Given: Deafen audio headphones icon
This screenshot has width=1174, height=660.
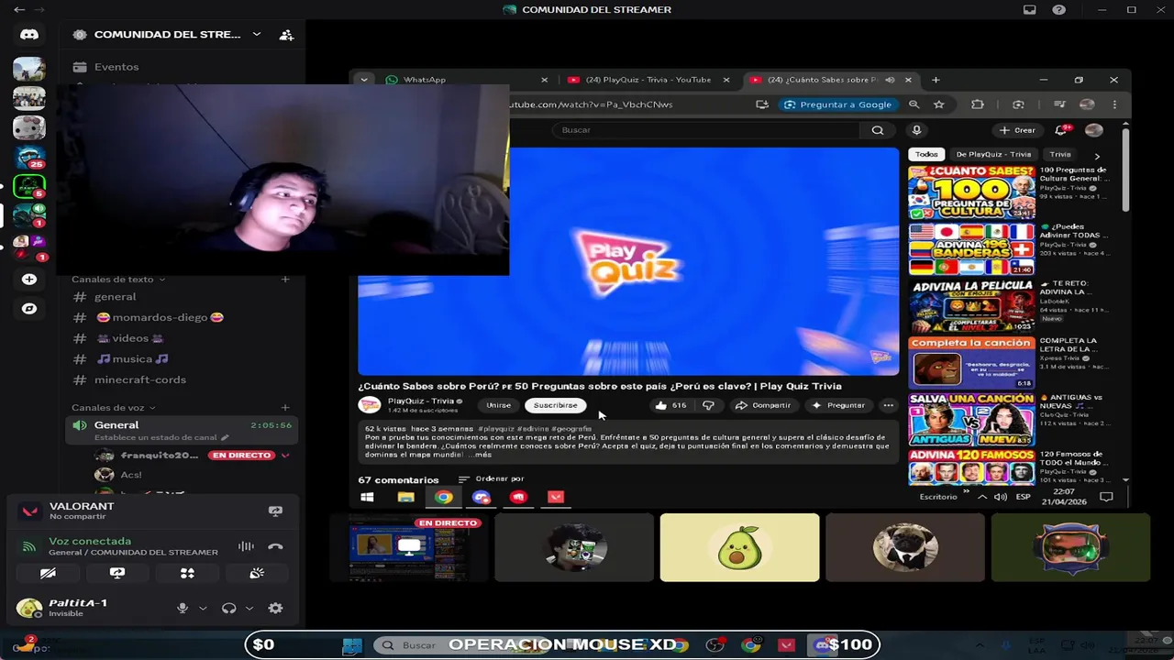Looking at the screenshot, I should [229, 608].
